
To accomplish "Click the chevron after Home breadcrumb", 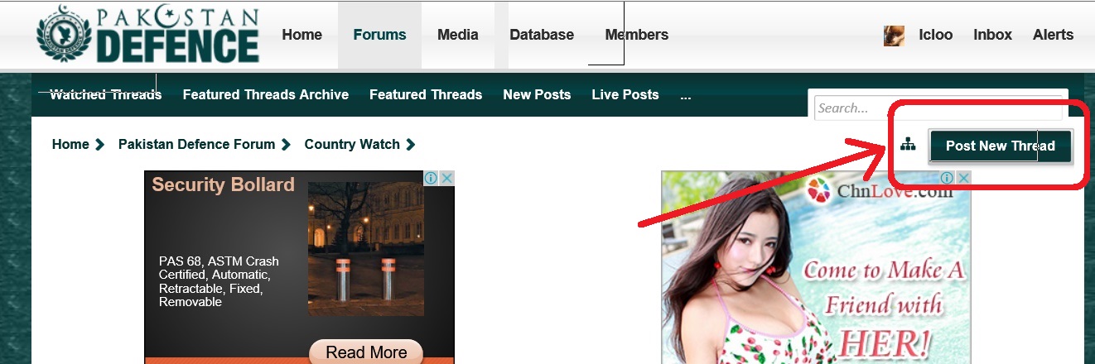I will coord(99,145).
